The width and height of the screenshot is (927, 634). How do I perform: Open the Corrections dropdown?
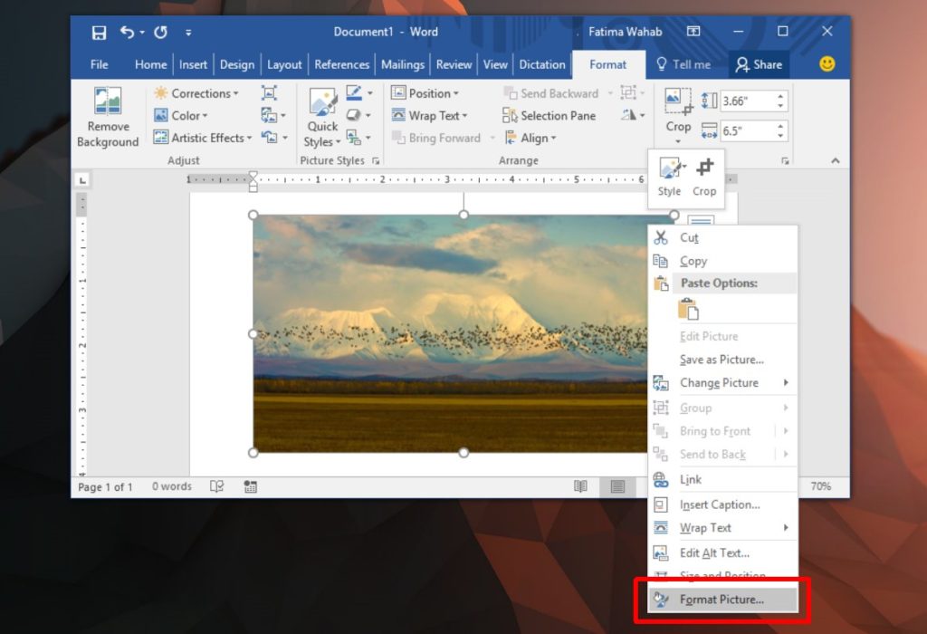point(198,93)
